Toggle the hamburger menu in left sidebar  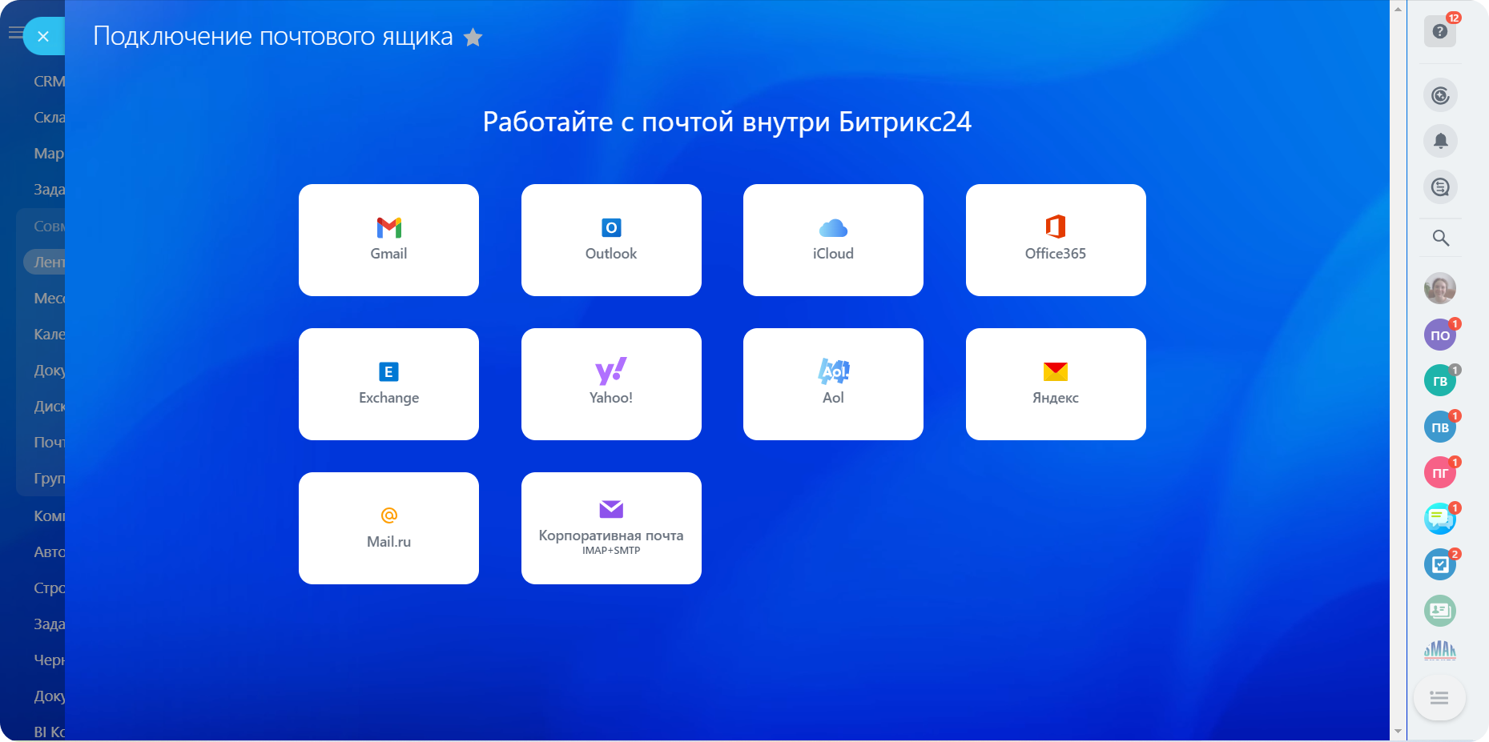15,33
